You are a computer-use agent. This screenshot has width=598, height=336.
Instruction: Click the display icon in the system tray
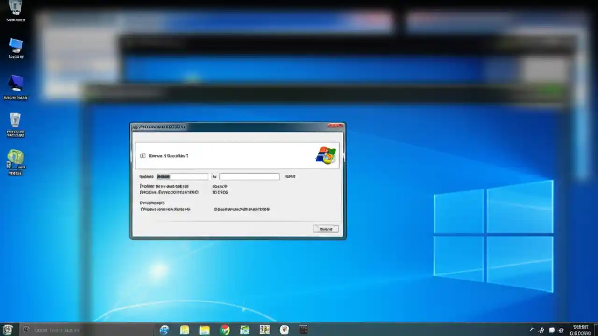551,330
